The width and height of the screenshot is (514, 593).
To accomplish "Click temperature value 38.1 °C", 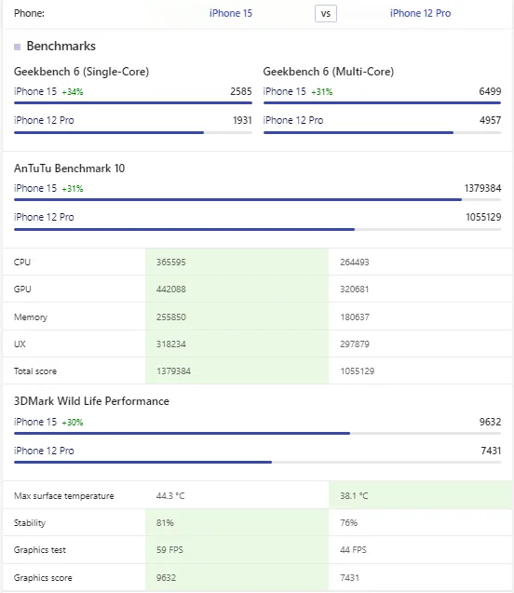I will [x=354, y=496].
